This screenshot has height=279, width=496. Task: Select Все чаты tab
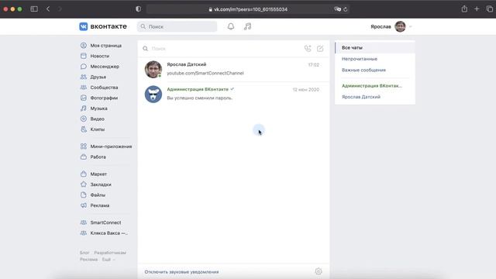(x=375, y=48)
